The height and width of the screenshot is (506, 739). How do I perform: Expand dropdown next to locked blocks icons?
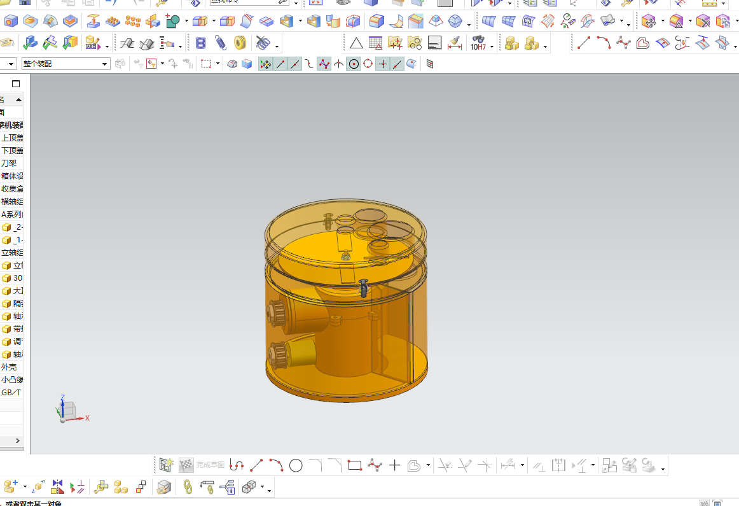545,46
